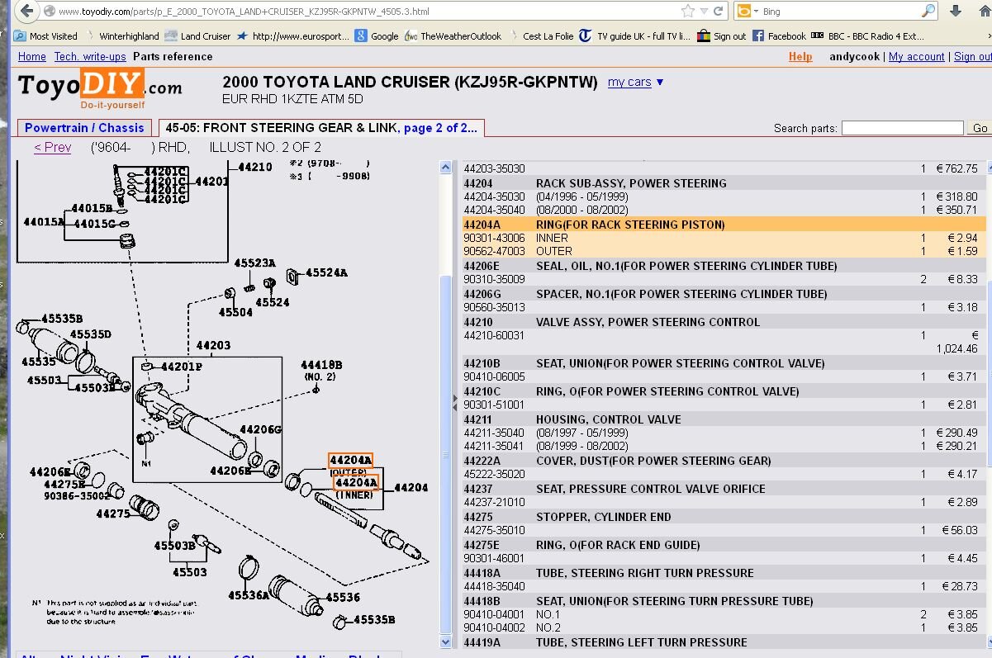Switch to the Powertrain / Chassis tab

tap(84, 128)
